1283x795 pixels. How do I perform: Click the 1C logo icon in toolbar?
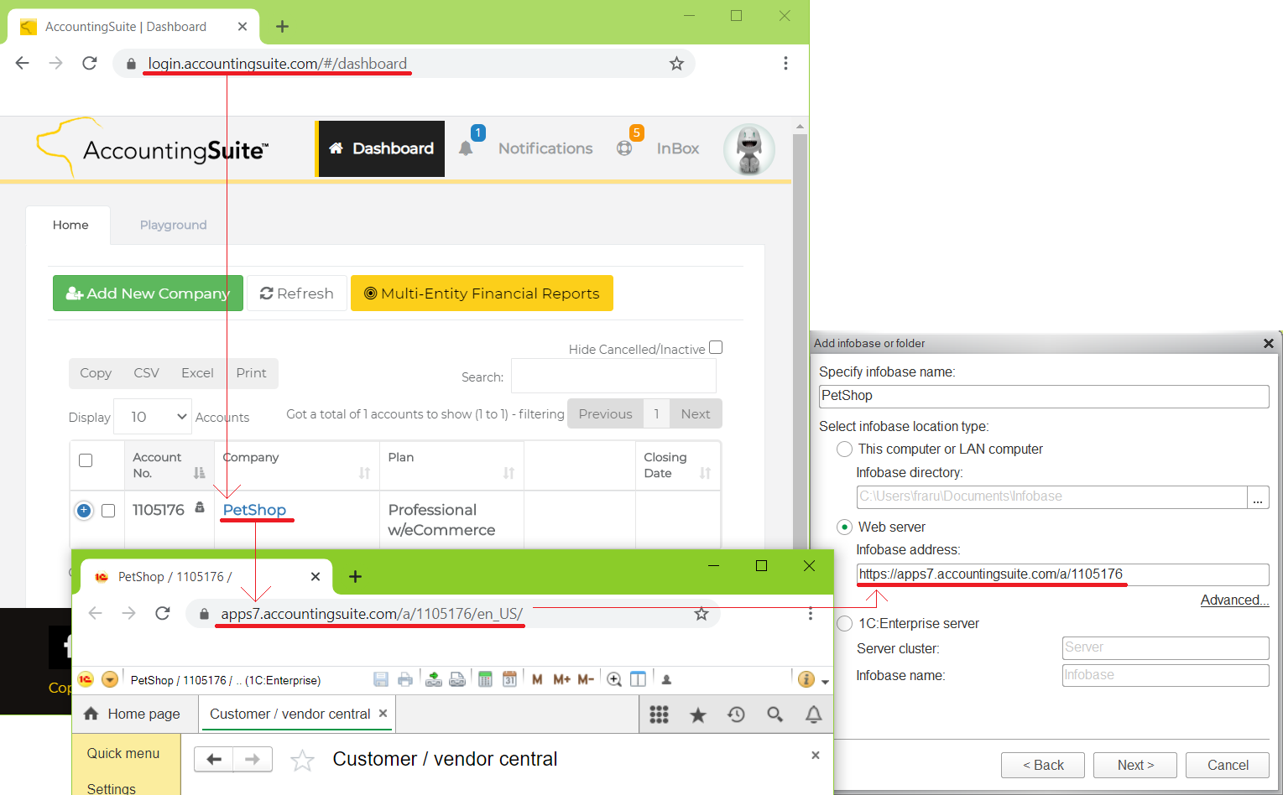(x=86, y=679)
